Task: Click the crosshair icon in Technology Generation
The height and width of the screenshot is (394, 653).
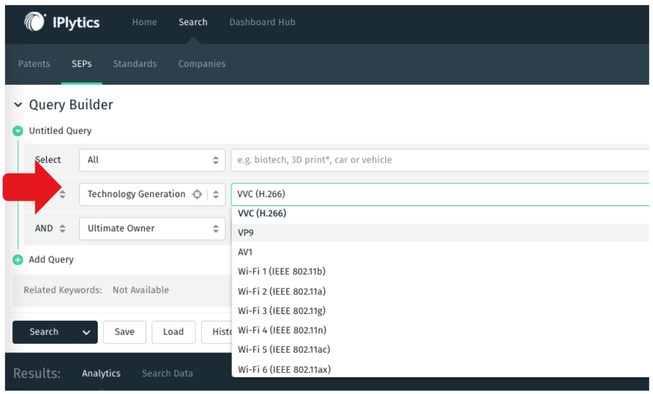Action: point(197,194)
